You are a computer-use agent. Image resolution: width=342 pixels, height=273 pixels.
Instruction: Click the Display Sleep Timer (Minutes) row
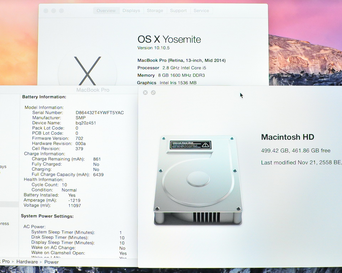pyautogui.click(x=78, y=243)
